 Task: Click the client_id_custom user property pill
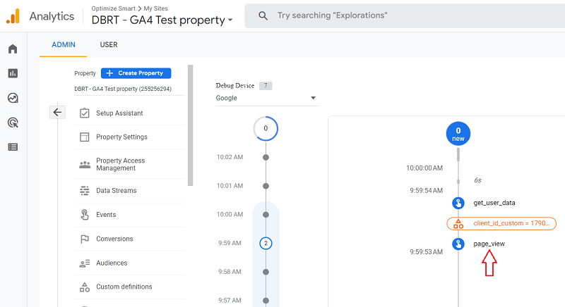(501, 224)
